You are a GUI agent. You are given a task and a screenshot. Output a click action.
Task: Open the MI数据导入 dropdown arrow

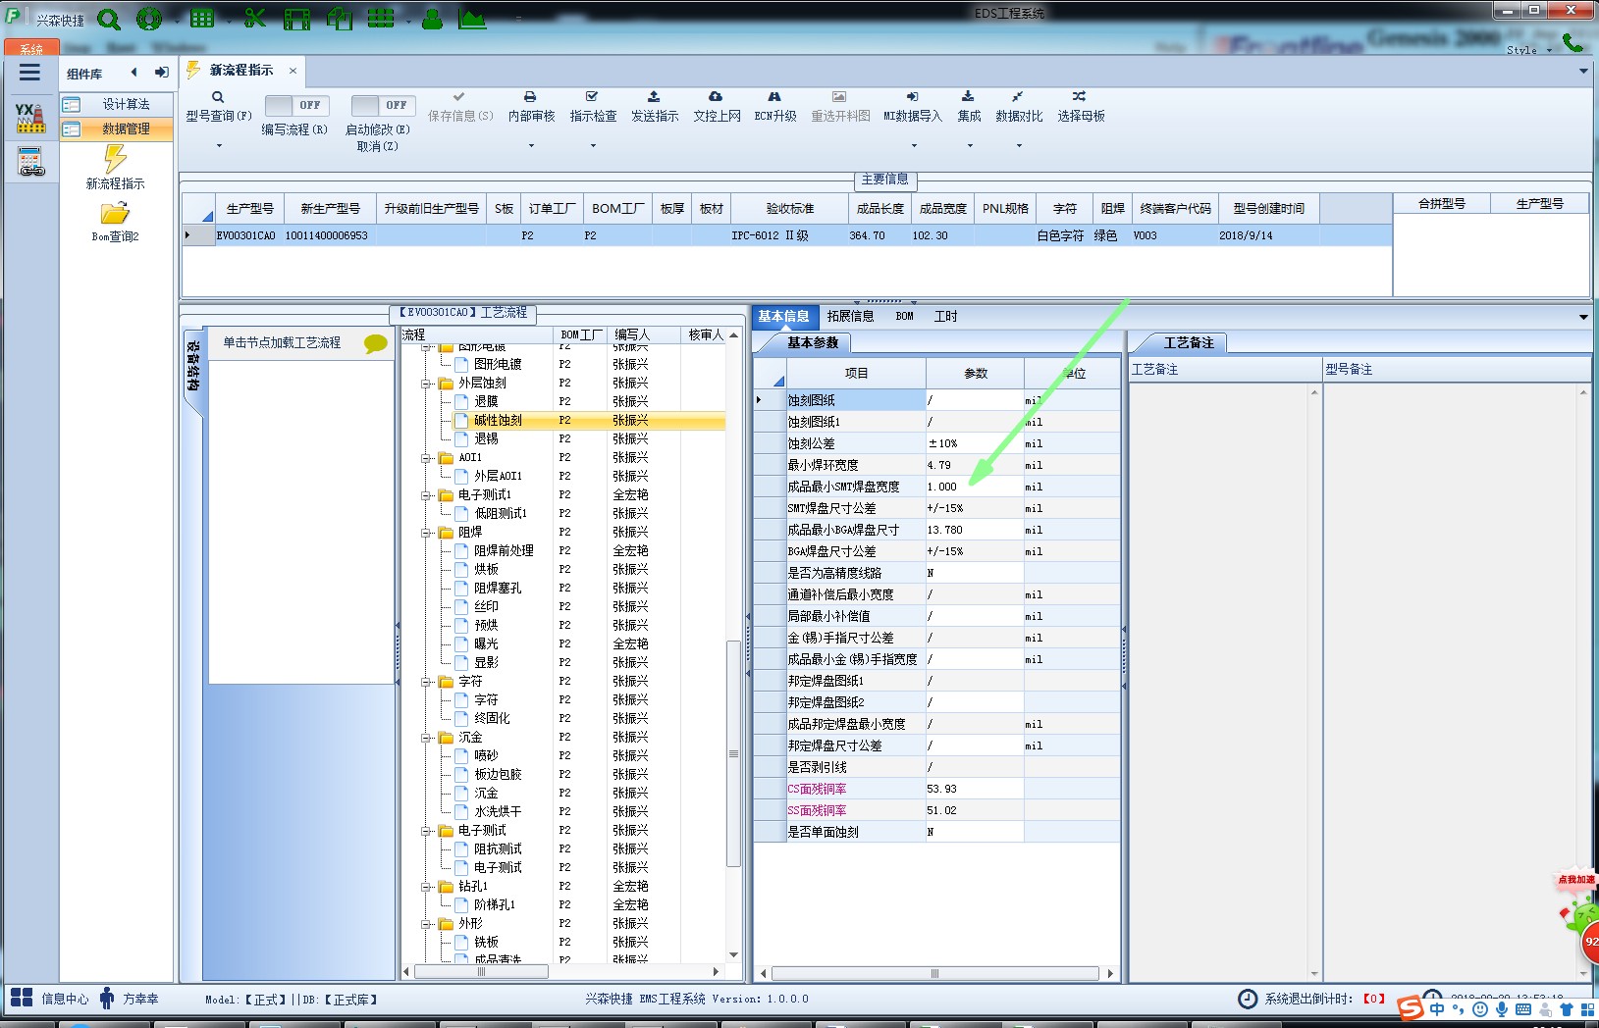913,146
